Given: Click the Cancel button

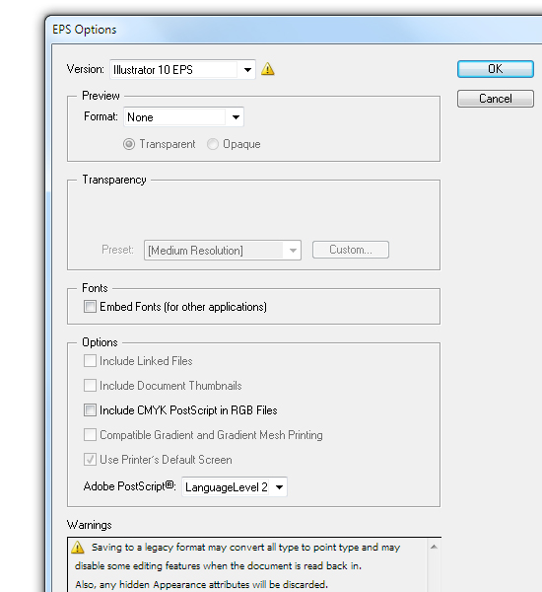Looking at the screenshot, I should [496, 99].
